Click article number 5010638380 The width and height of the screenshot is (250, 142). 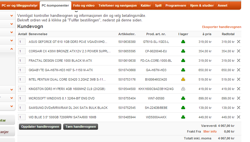pyautogui.click(x=127, y=42)
